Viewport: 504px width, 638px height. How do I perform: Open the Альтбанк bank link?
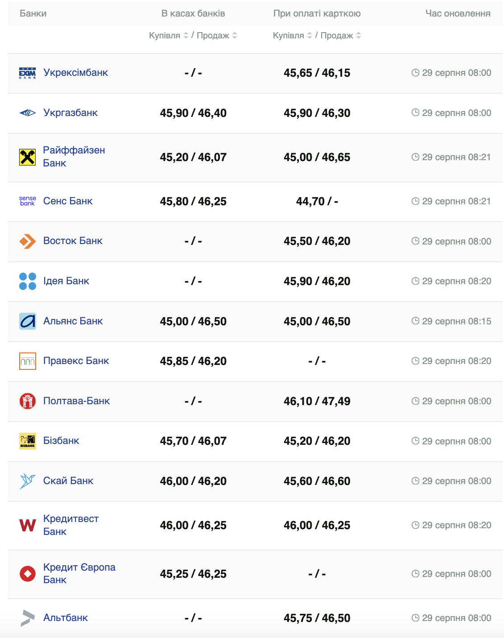(x=66, y=618)
